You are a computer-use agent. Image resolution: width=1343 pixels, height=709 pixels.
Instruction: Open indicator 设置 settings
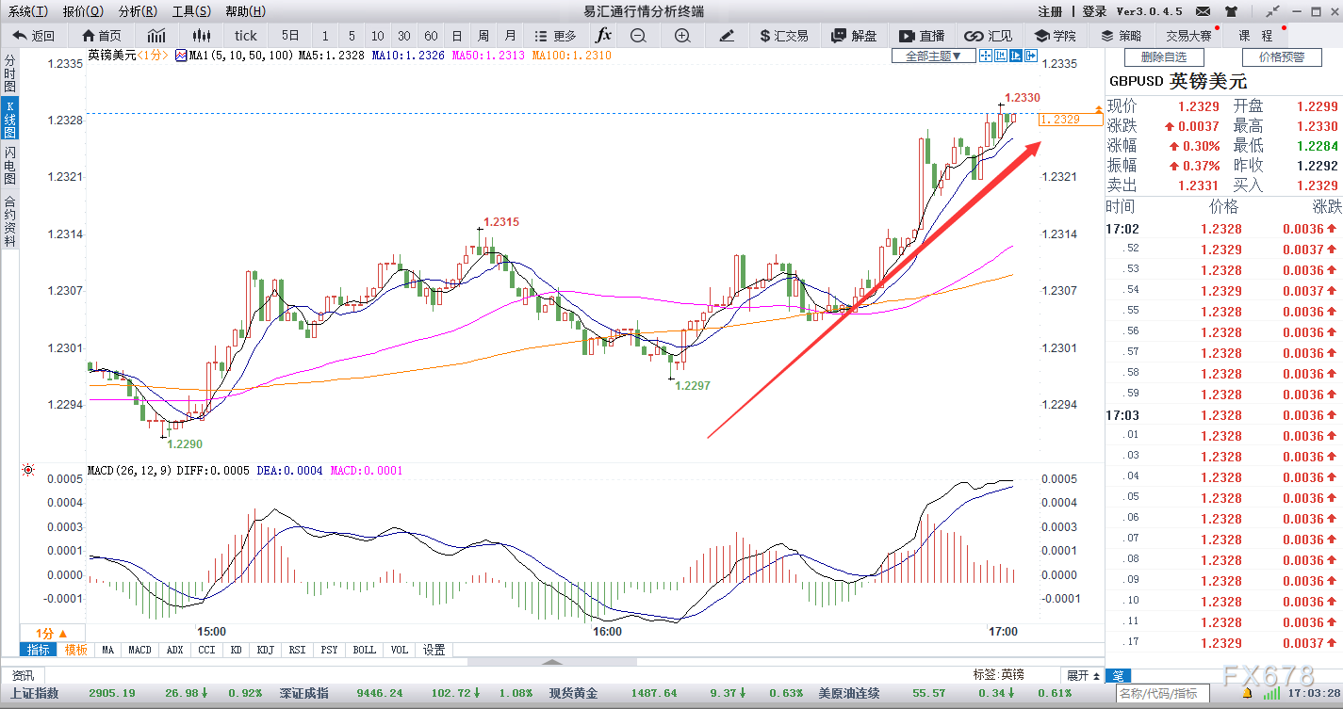434,650
